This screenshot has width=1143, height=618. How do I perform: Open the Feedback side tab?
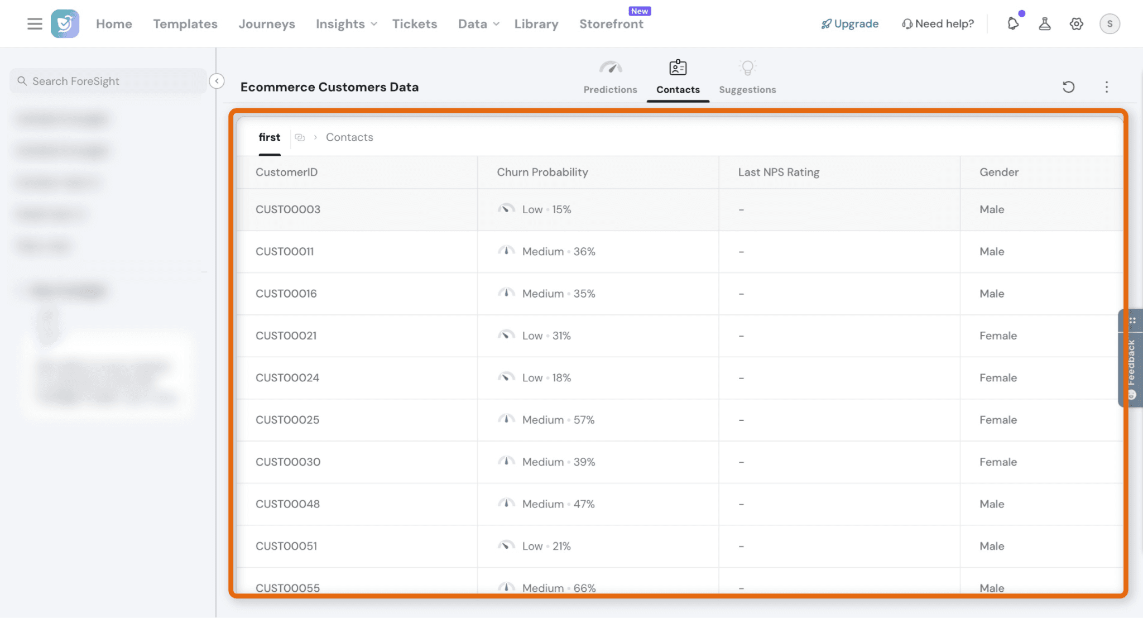[1131, 358]
